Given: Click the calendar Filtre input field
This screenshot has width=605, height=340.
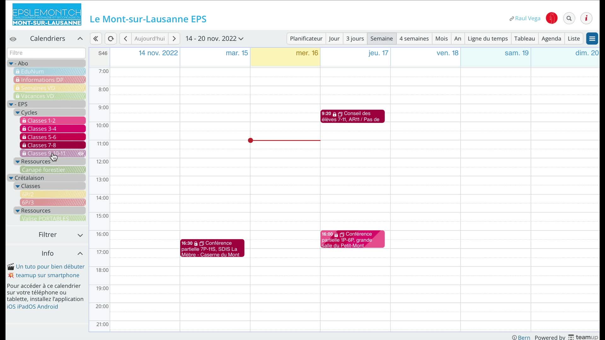Looking at the screenshot, I should 46,53.
